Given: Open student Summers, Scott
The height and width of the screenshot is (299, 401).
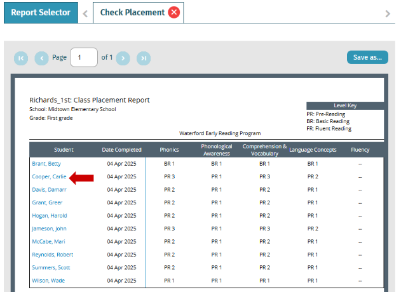Looking at the screenshot, I should click(51, 267).
